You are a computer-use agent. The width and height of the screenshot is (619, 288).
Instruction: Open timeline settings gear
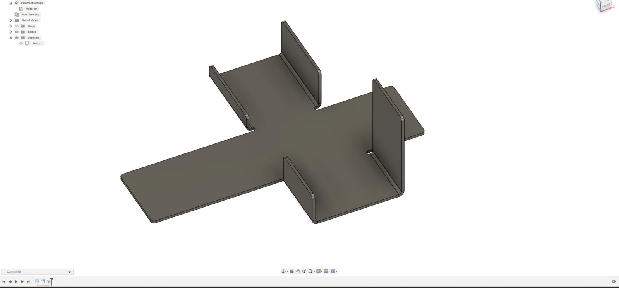tap(614, 281)
